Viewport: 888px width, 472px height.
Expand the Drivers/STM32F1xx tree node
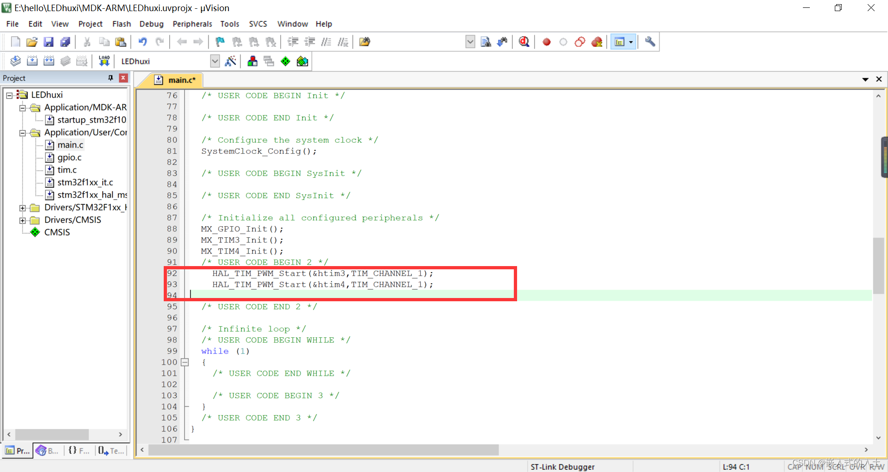[23, 207]
